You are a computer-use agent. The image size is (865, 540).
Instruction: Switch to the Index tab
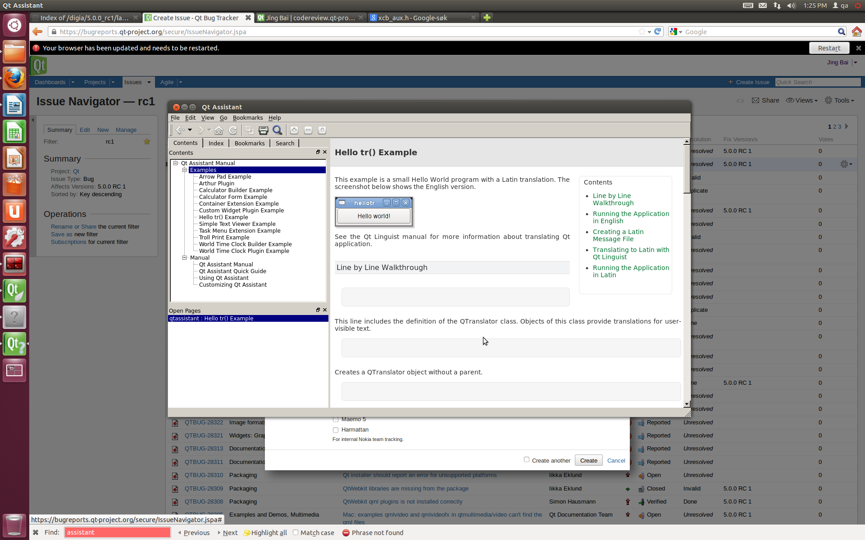pos(216,143)
